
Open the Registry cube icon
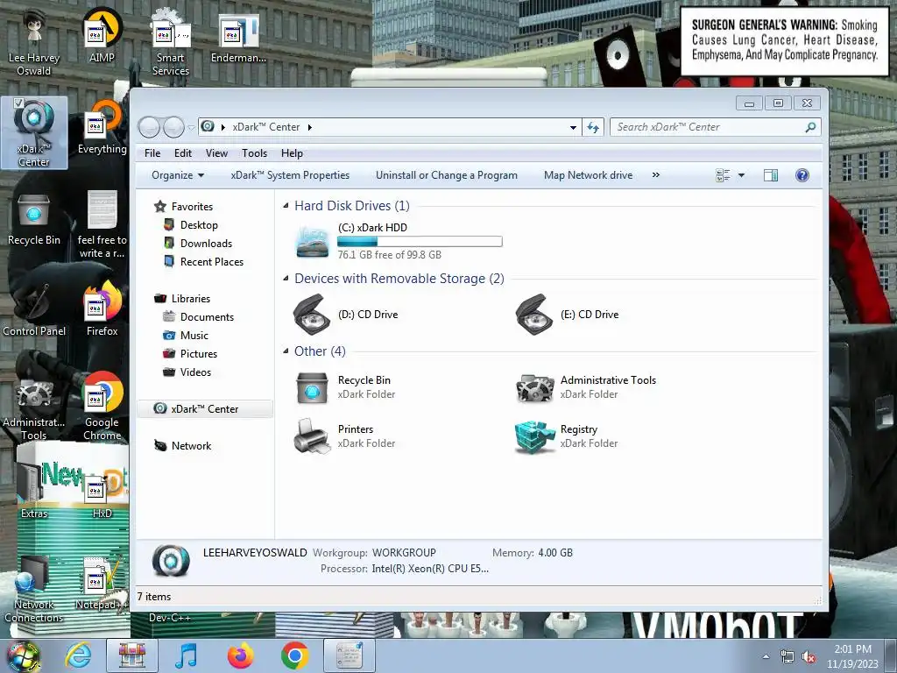(534, 436)
